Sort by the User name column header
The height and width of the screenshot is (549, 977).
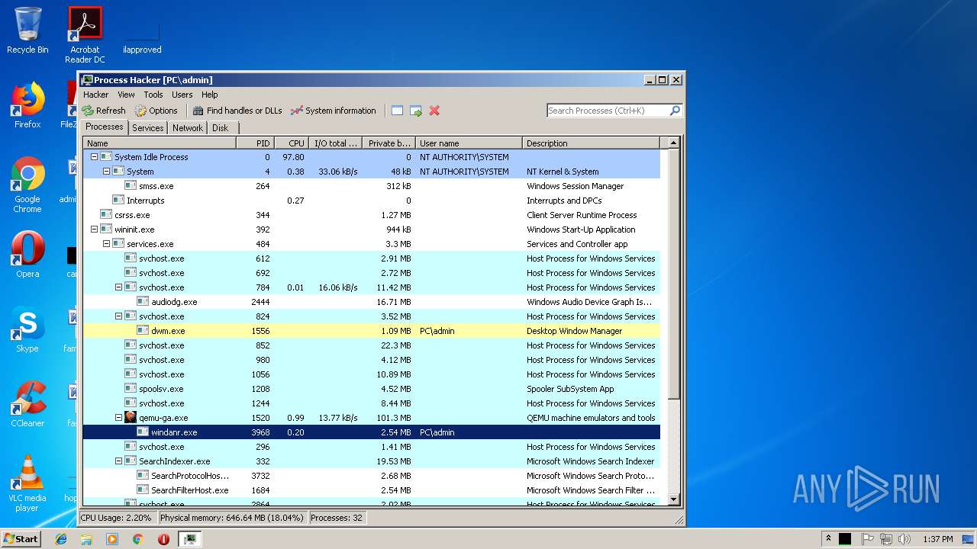(x=469, y=143)
